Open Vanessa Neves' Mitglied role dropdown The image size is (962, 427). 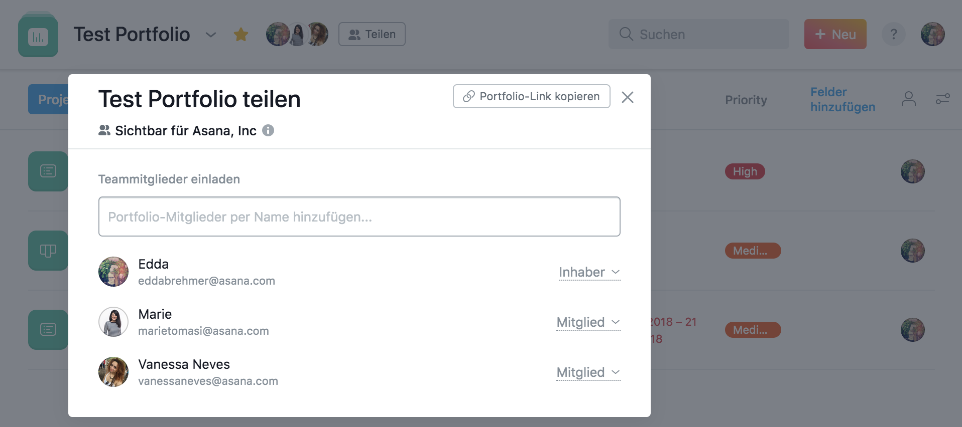click(x=588, y=372)
